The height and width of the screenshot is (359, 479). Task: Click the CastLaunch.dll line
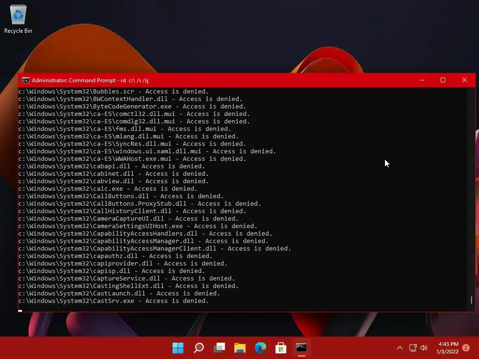pos(119,294)
